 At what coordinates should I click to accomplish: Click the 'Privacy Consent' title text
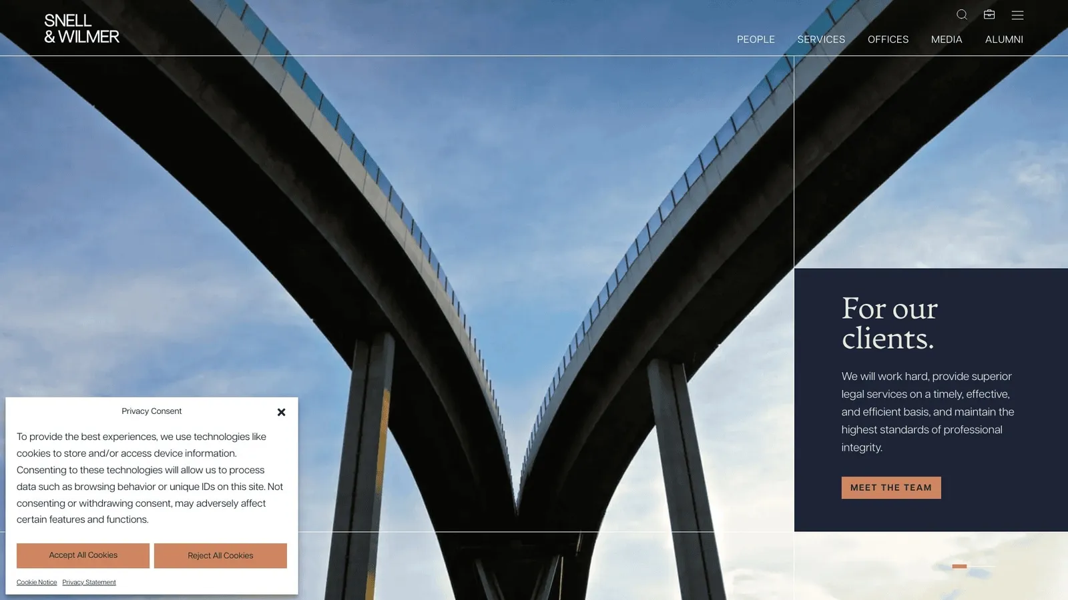click(152, 411)
